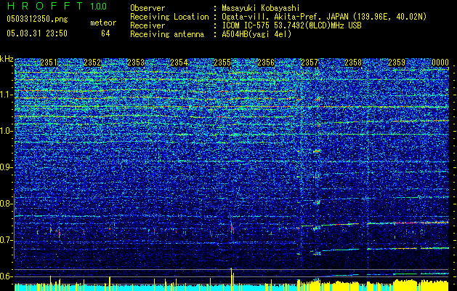Click the kHz axis unit label
The image size is (457, 291).
tap(7, 59)
